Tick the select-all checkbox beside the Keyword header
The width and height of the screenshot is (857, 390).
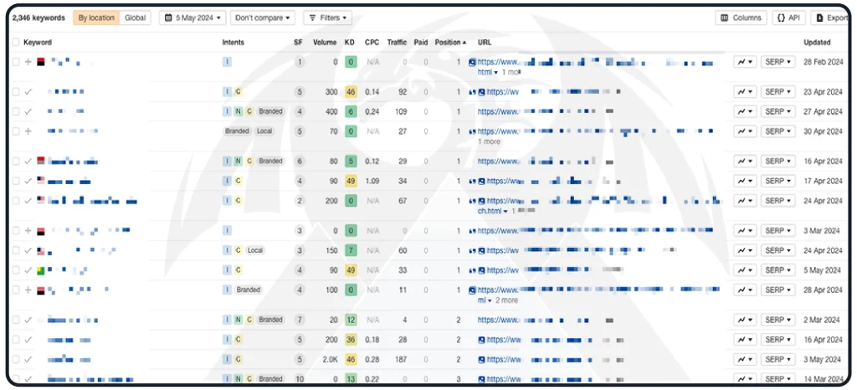coord(16,42)
